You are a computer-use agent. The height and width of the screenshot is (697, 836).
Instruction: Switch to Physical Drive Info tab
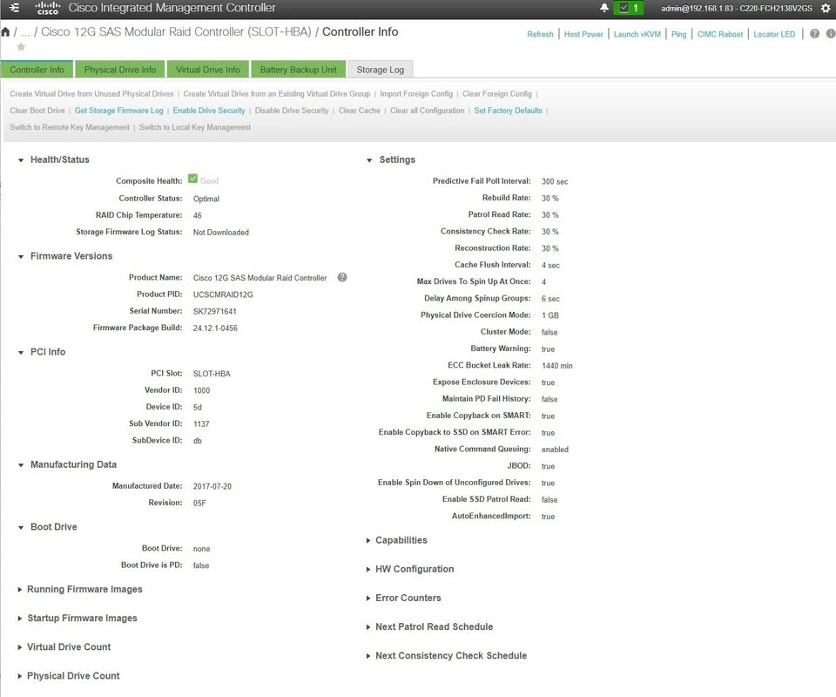[120, 70]
